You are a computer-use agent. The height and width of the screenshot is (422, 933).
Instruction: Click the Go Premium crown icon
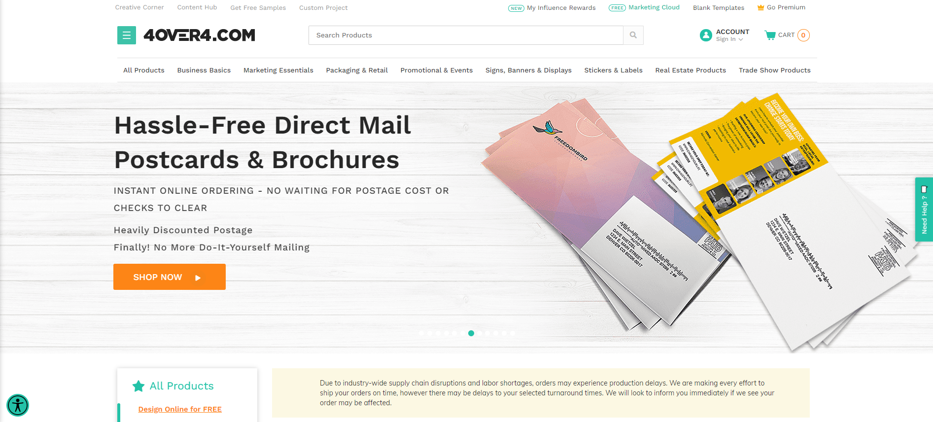pyautogui.click(x=760, y=7)
